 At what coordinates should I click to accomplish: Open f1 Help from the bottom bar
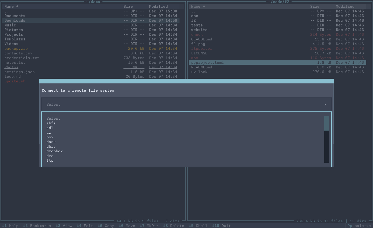tap(10, 225)
